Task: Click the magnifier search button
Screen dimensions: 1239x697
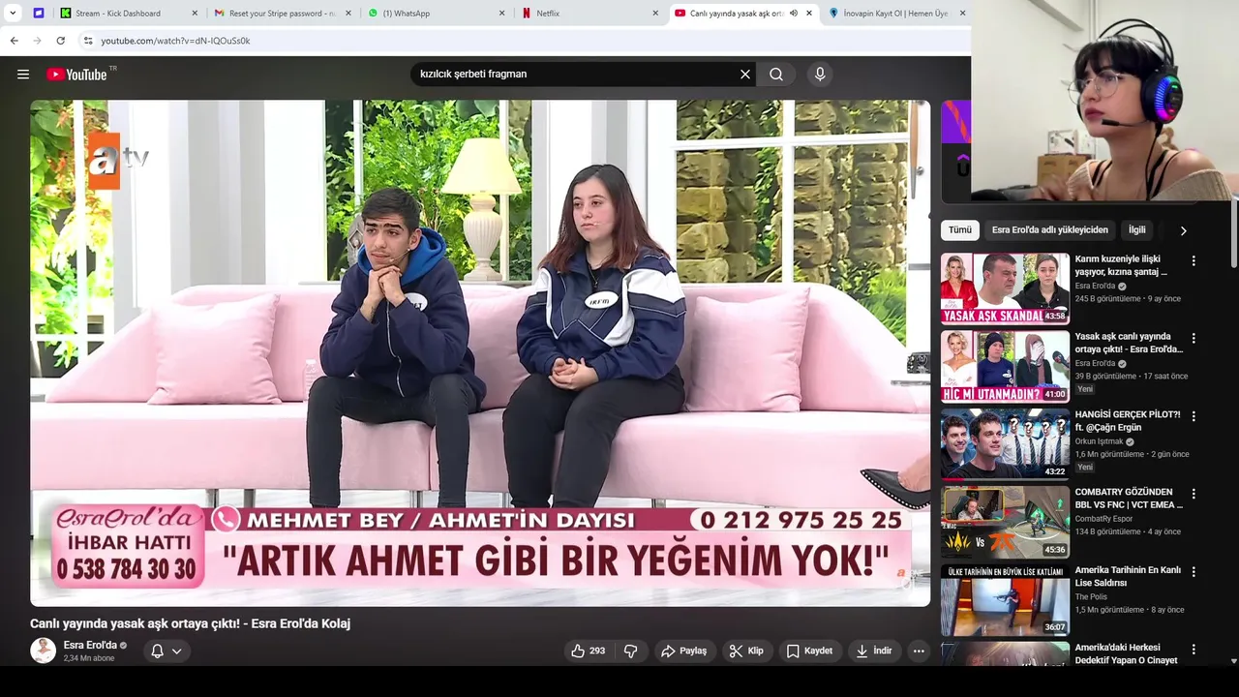Action: click(776, 75)
